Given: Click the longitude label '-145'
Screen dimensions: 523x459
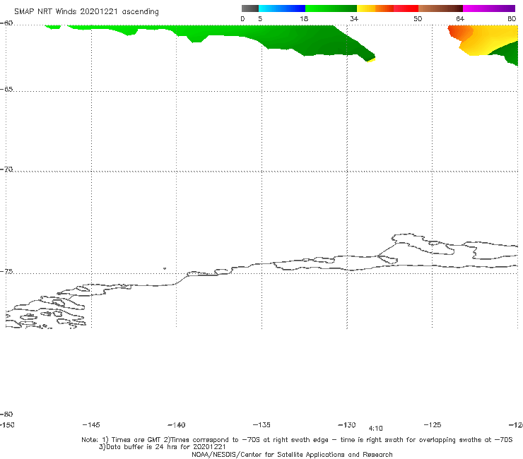Looking at the screenshot, I should pyautogui.click(x=91, y=424).
